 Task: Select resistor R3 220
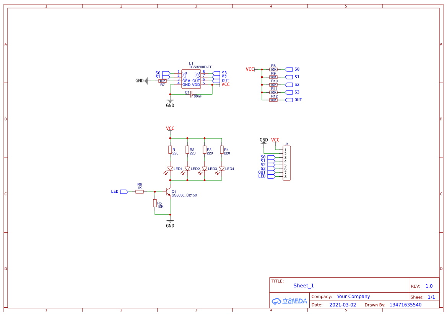[205, 150]
